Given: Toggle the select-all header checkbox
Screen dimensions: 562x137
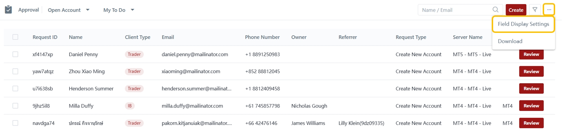Looking at the screenshot, I should (15, 37).
